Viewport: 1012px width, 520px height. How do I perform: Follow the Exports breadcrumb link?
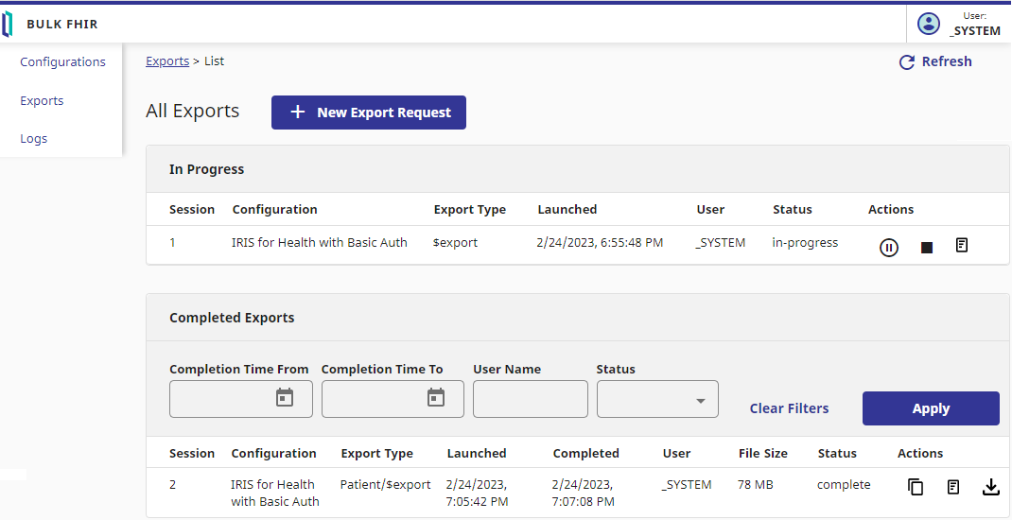click(x=167, y=61)
